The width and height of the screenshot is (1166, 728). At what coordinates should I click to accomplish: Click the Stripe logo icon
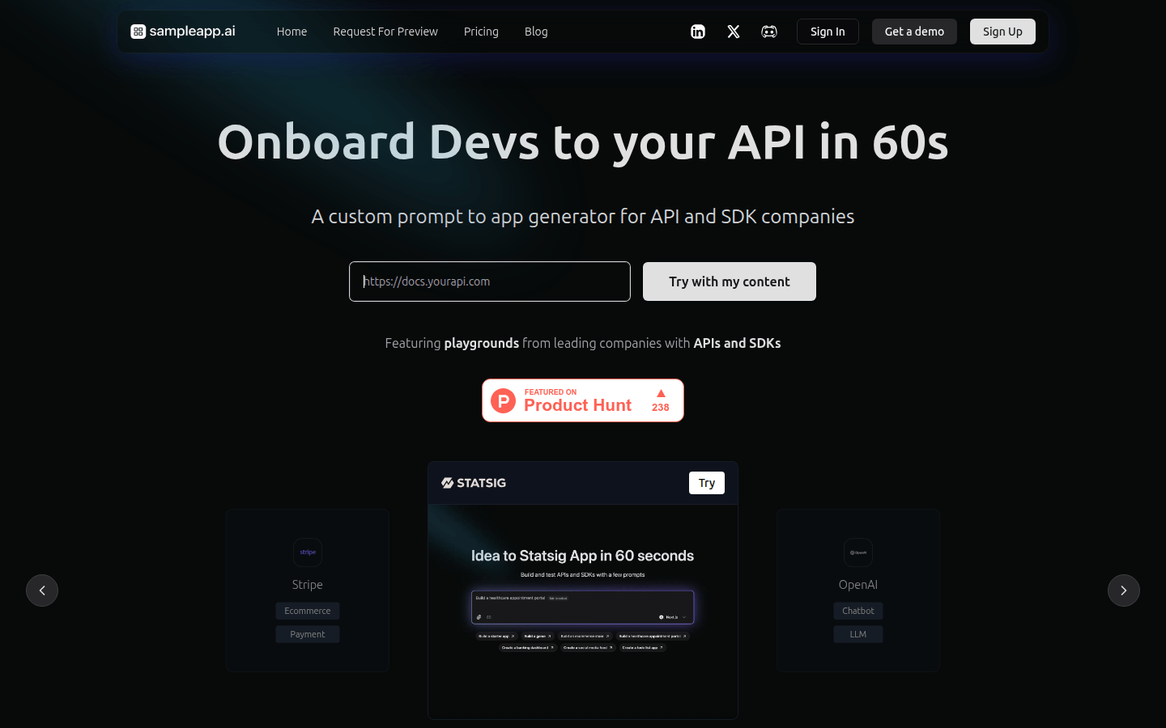308,552
